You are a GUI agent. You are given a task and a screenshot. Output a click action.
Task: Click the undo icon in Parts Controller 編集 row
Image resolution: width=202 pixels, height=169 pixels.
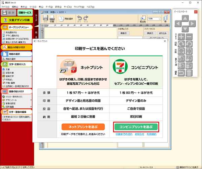[181, 73]
